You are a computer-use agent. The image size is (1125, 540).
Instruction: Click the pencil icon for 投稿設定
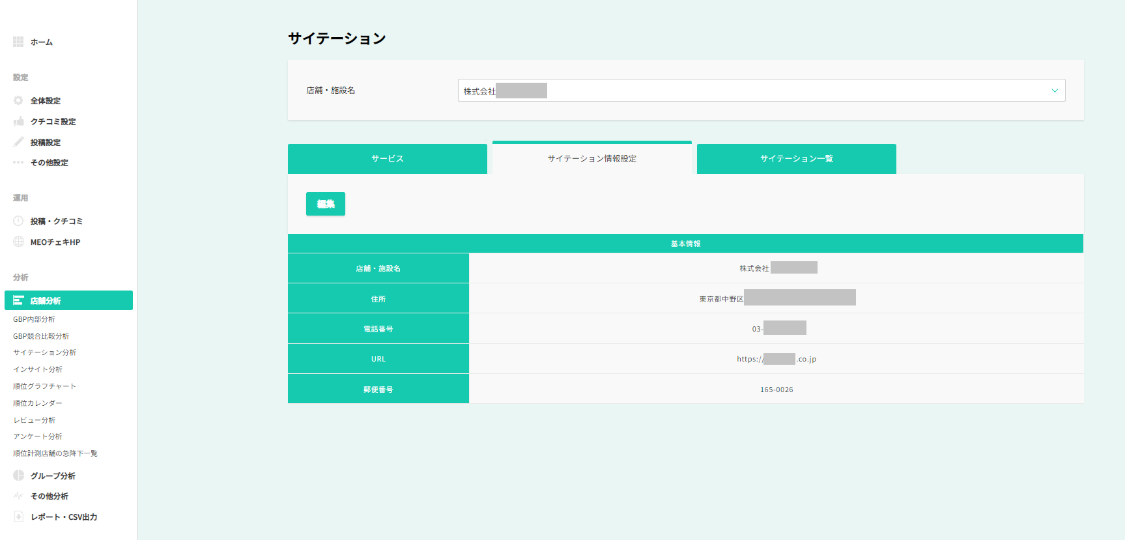(x=18, y=142)
